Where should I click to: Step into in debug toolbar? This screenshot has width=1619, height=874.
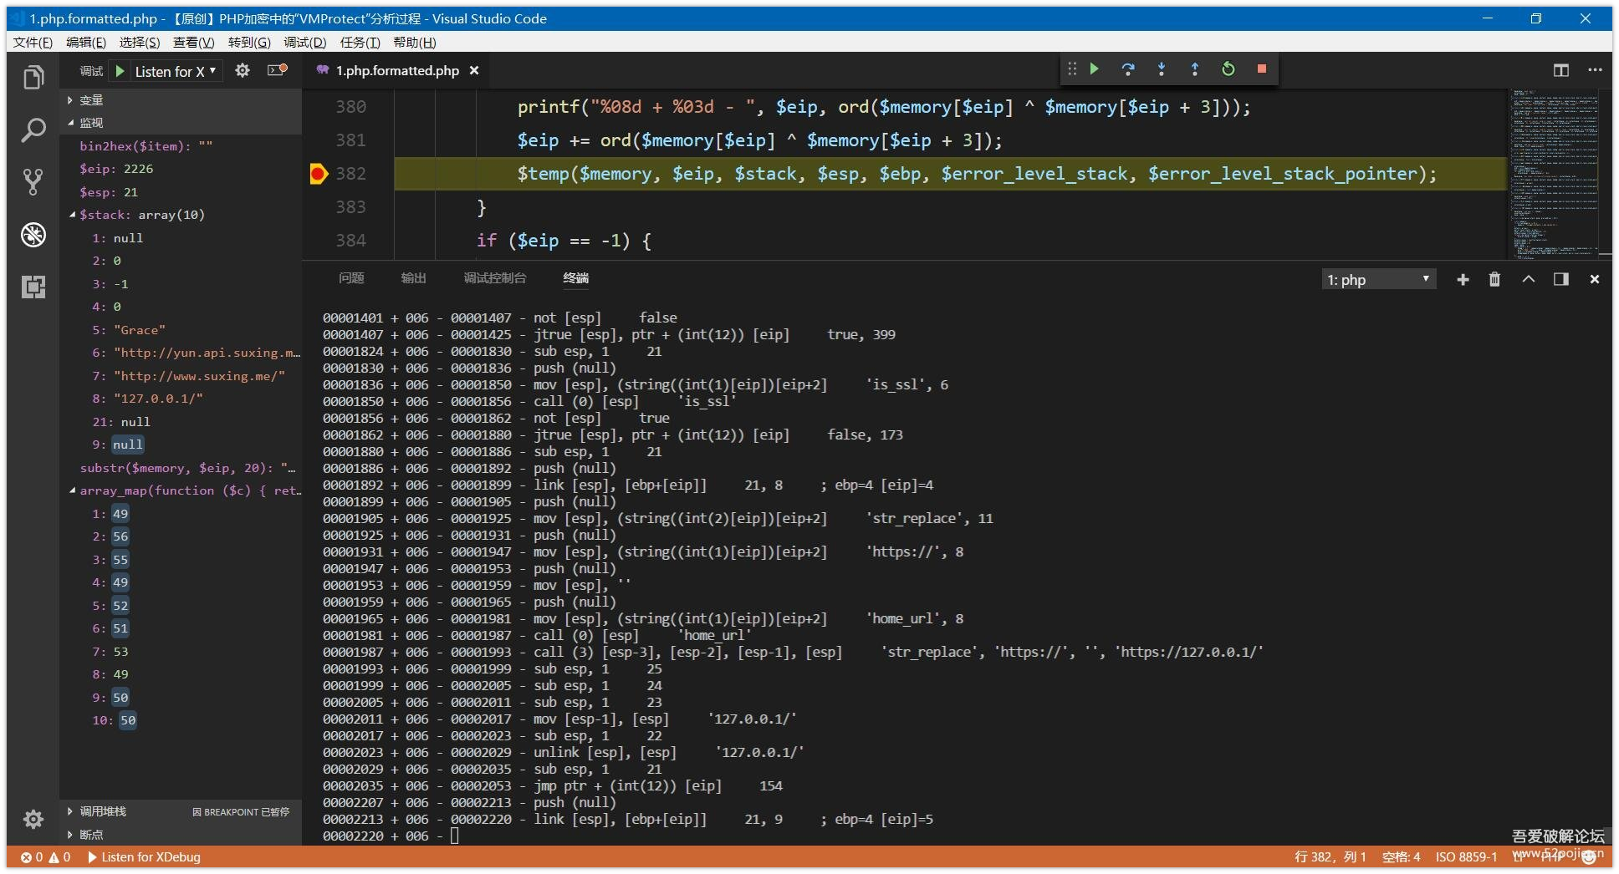[1162, 69]
